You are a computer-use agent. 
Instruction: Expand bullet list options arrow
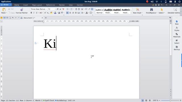(69, 9)
